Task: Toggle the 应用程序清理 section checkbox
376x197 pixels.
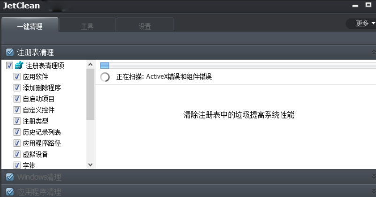Action: click(10, 192)
